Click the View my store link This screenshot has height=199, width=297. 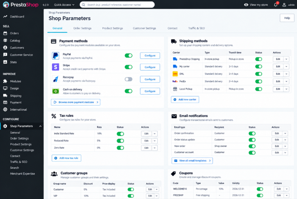pos(256,5)
